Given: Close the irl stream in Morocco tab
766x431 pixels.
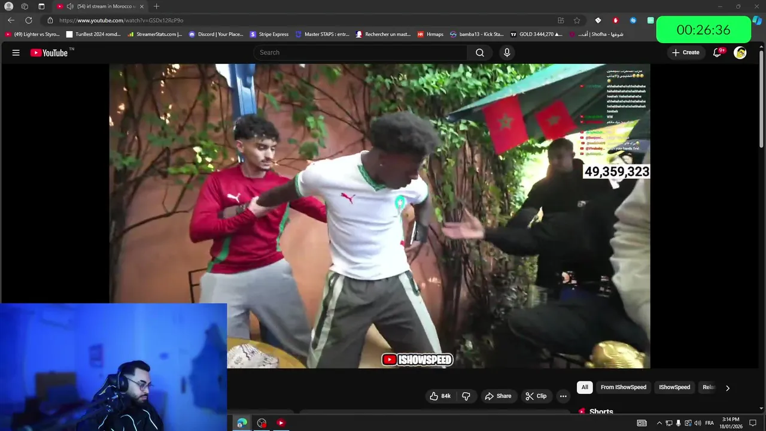Looking at the screenshot, I should [142, 7].
